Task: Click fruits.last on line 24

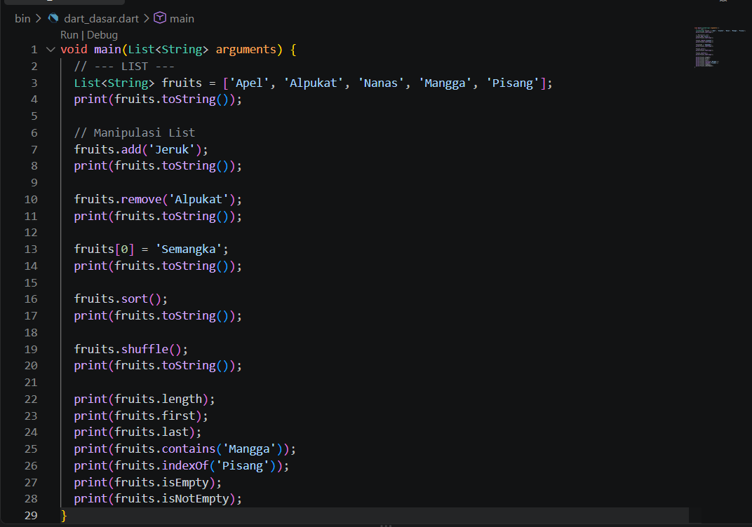Action: [152, 432]
